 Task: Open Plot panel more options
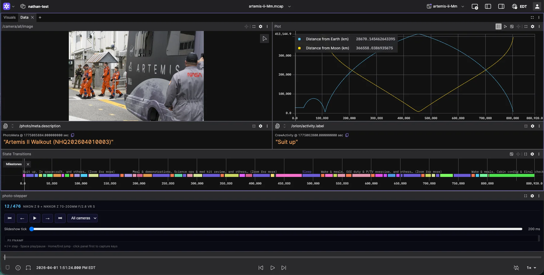(539, 26)
